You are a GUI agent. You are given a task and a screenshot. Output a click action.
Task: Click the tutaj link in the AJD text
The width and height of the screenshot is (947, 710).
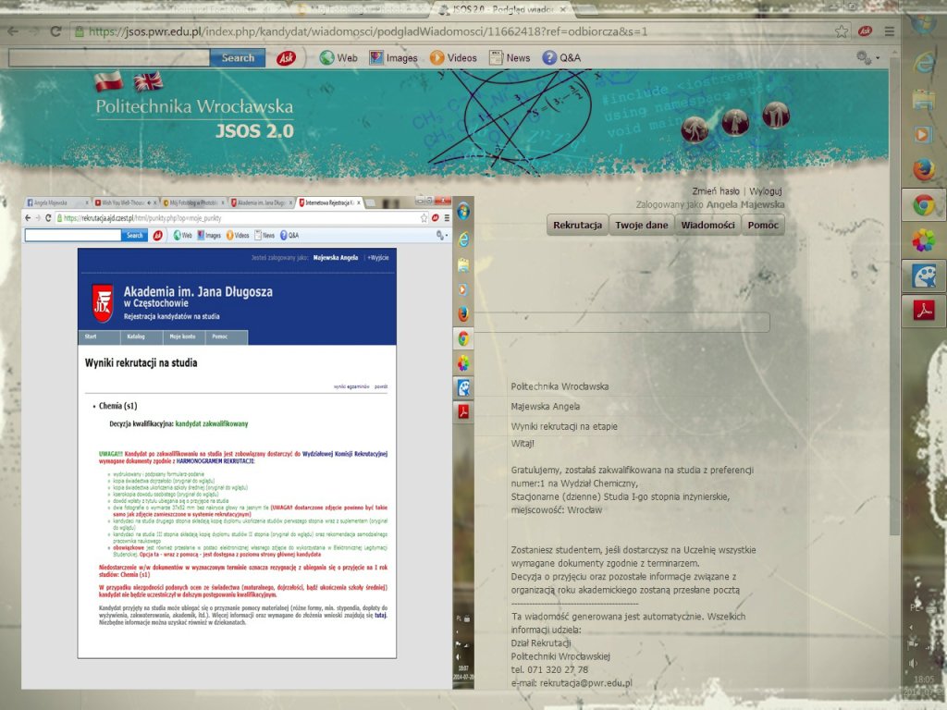[380, 615]
